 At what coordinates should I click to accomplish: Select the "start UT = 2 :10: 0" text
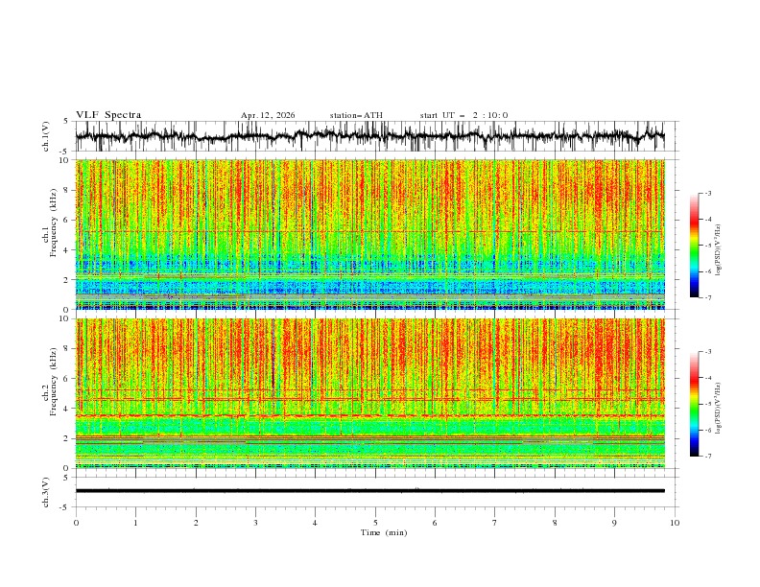tap(463, 115)
